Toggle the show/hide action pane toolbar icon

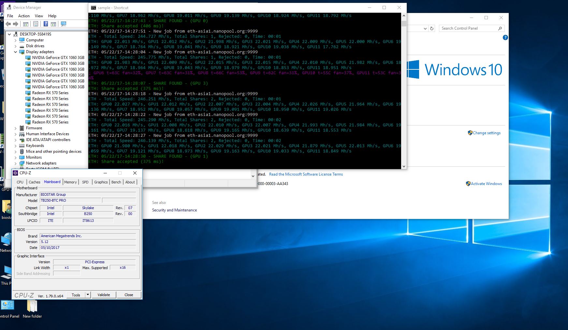point(53,24)
